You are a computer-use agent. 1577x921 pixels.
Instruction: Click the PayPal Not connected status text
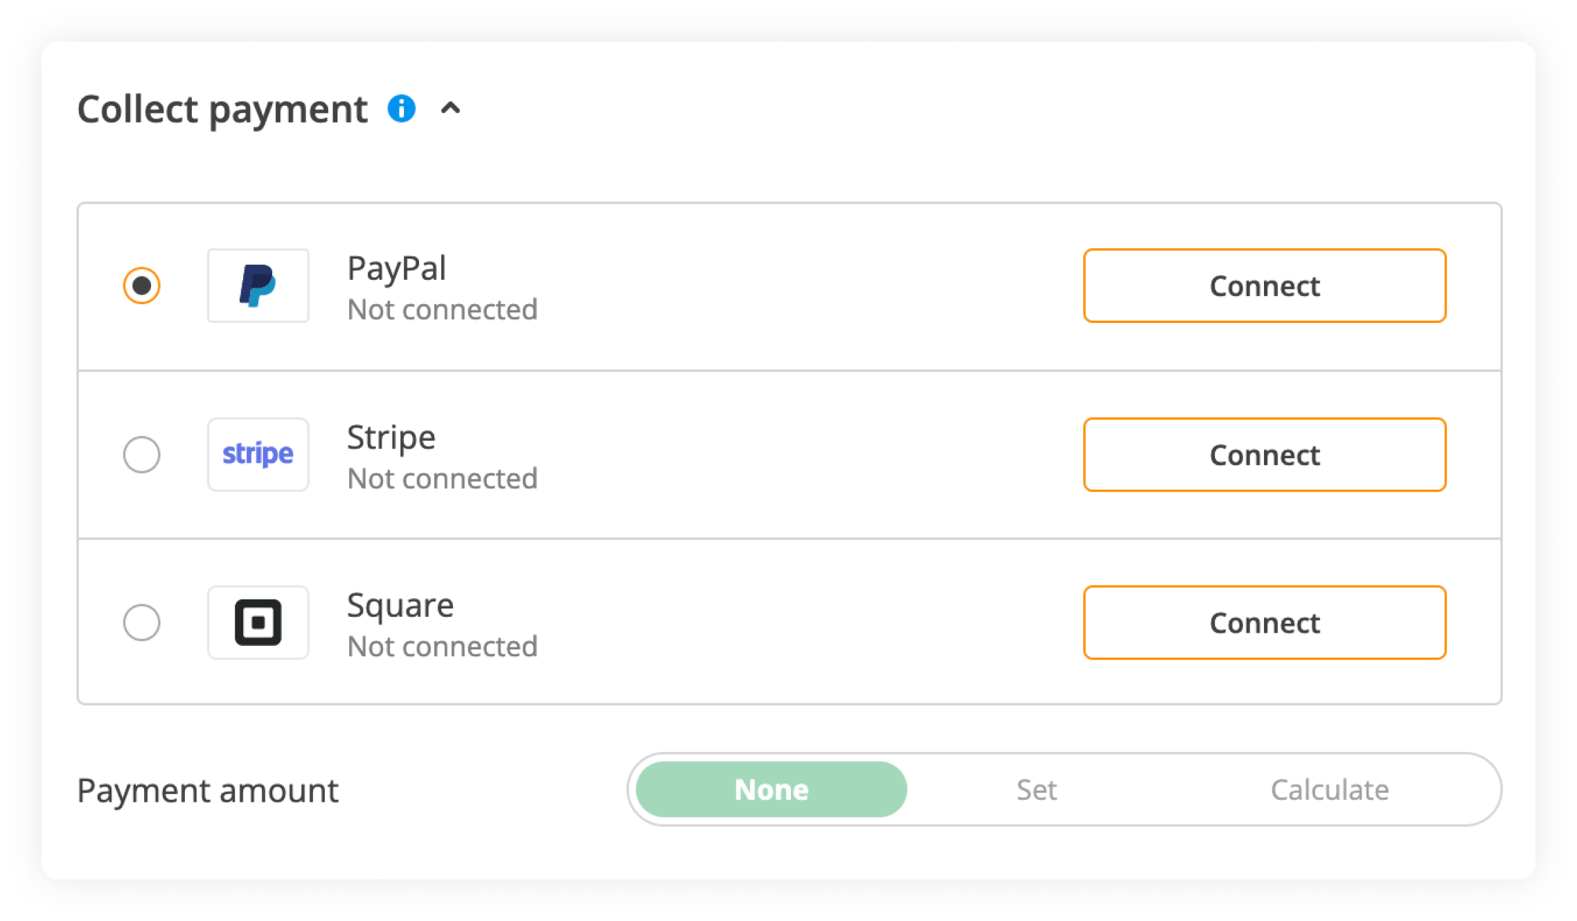(x=443, y=310)
